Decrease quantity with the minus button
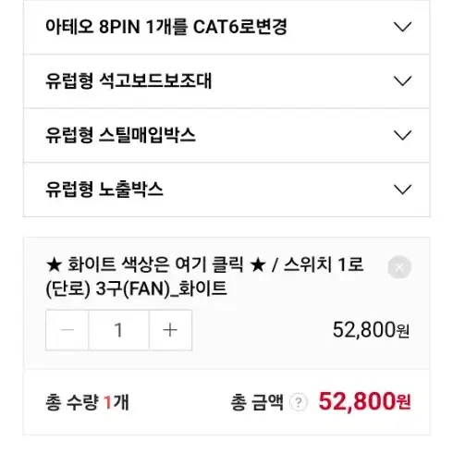The height and width of the screenshot is (453, 453). tap(67, 330)
